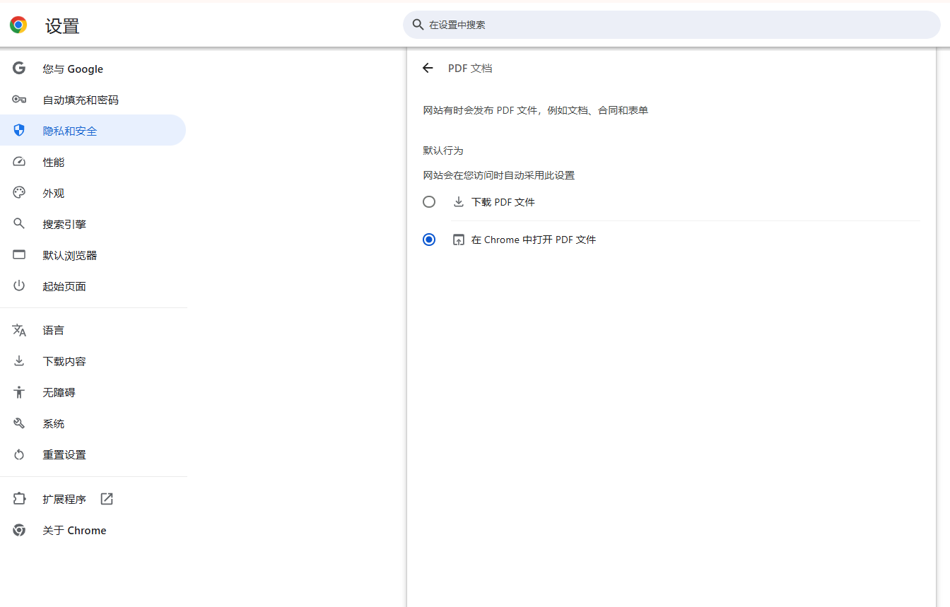Image resolution: width=950 pixels, height=607 pixels.
Task: Click the 网站有时会发布 PDF 文件 description
Action: click(x=536, y=110)
